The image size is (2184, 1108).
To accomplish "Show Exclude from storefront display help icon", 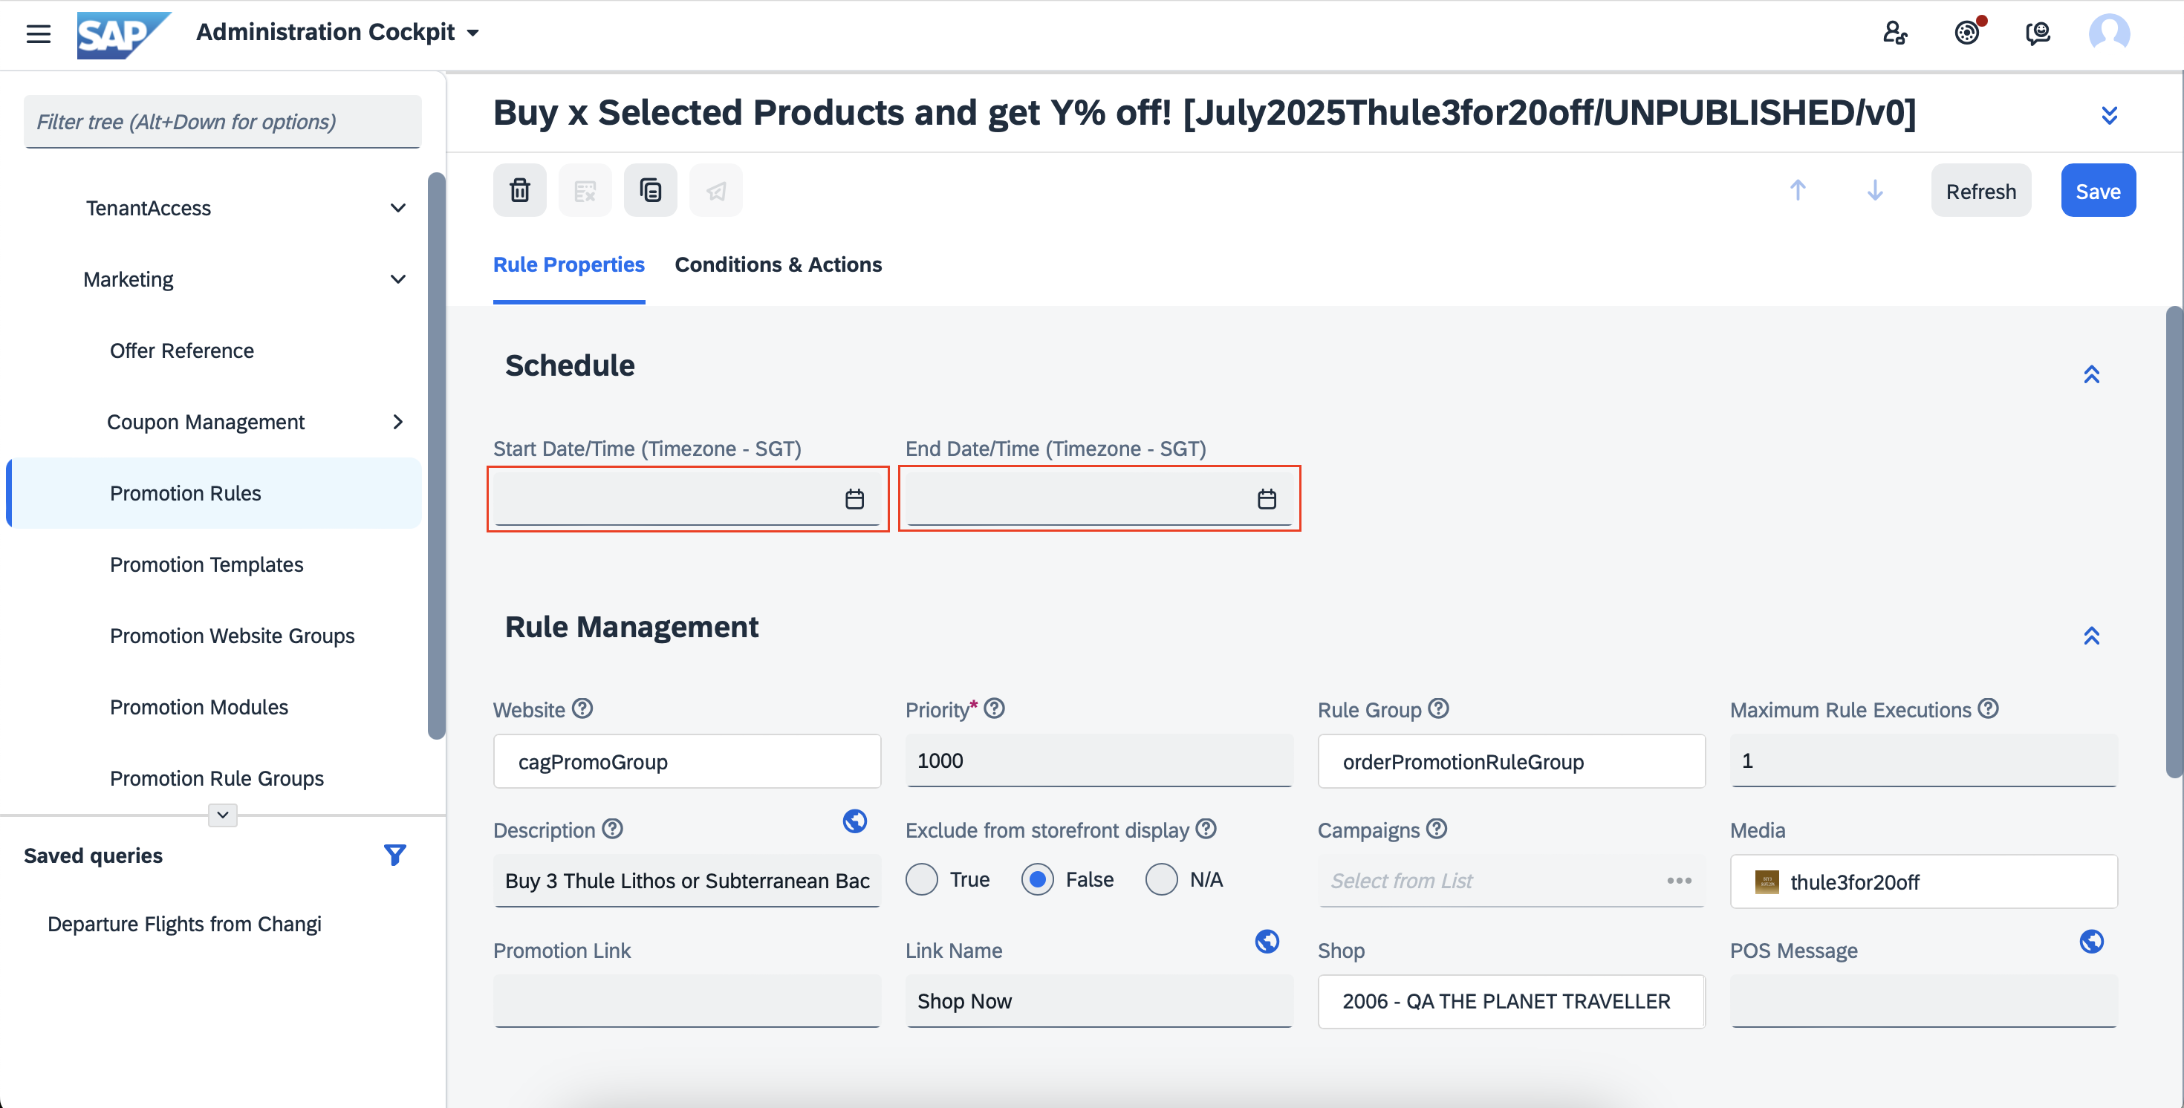I will point(1206,828).
